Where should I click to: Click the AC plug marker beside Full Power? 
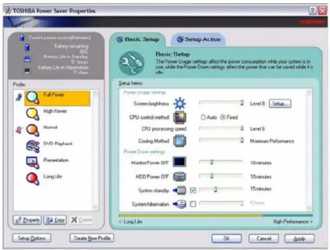(x=19, y=97)
